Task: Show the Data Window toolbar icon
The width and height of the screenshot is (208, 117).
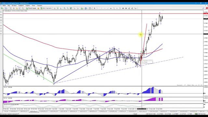Action: pos(14,8)
